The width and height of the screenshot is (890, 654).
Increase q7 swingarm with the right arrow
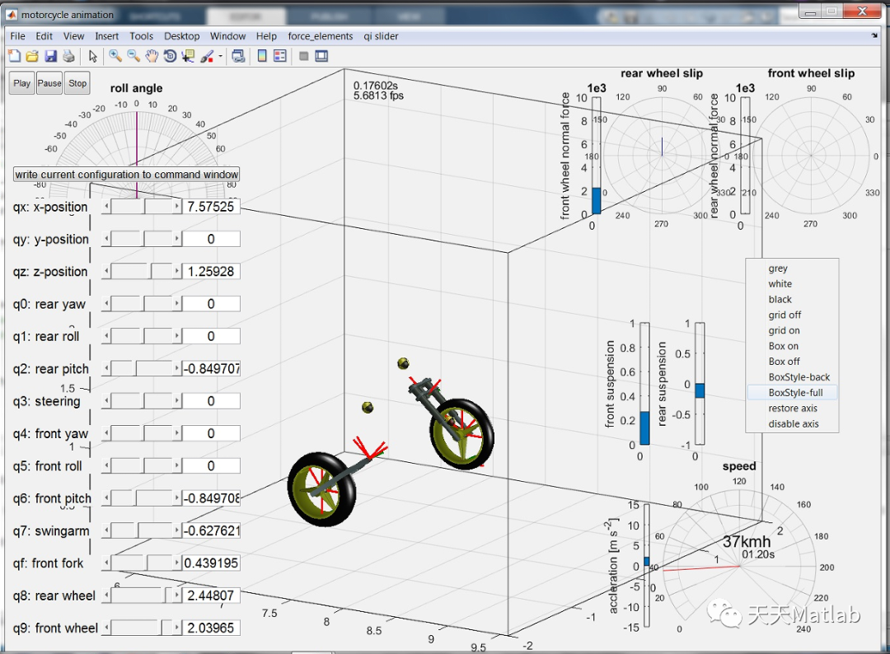point(176,531)
